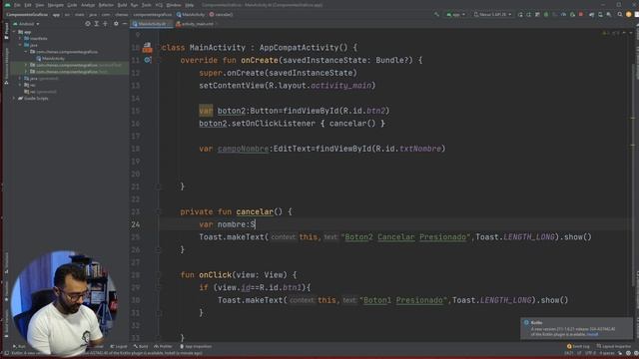Expand the res folder

point(20,85)
